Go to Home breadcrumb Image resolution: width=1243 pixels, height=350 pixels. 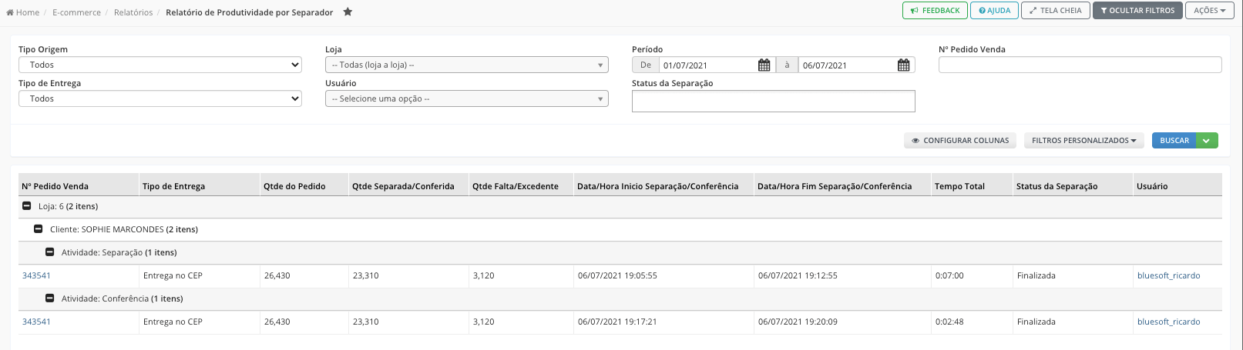click(x=23, y=12)
